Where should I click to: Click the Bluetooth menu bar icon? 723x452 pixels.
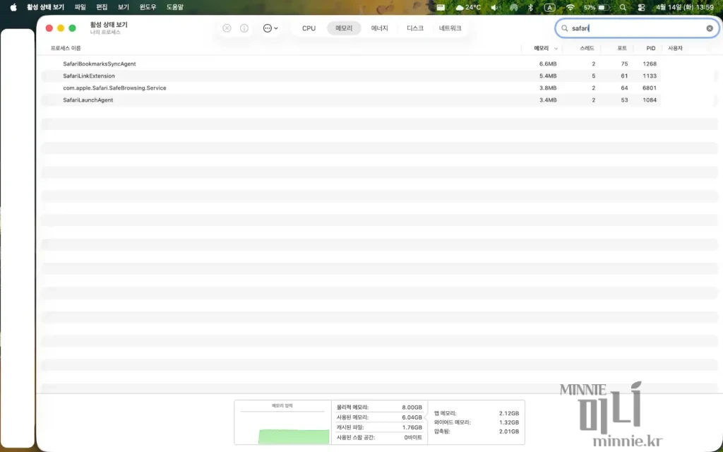(530, 7)
